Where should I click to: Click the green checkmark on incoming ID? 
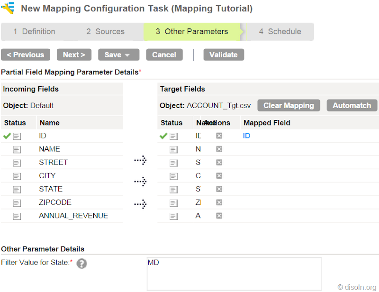[7, 136]
